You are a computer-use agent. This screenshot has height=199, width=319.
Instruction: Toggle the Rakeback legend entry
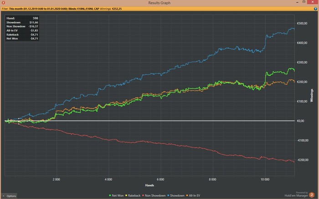click(133, 195)
